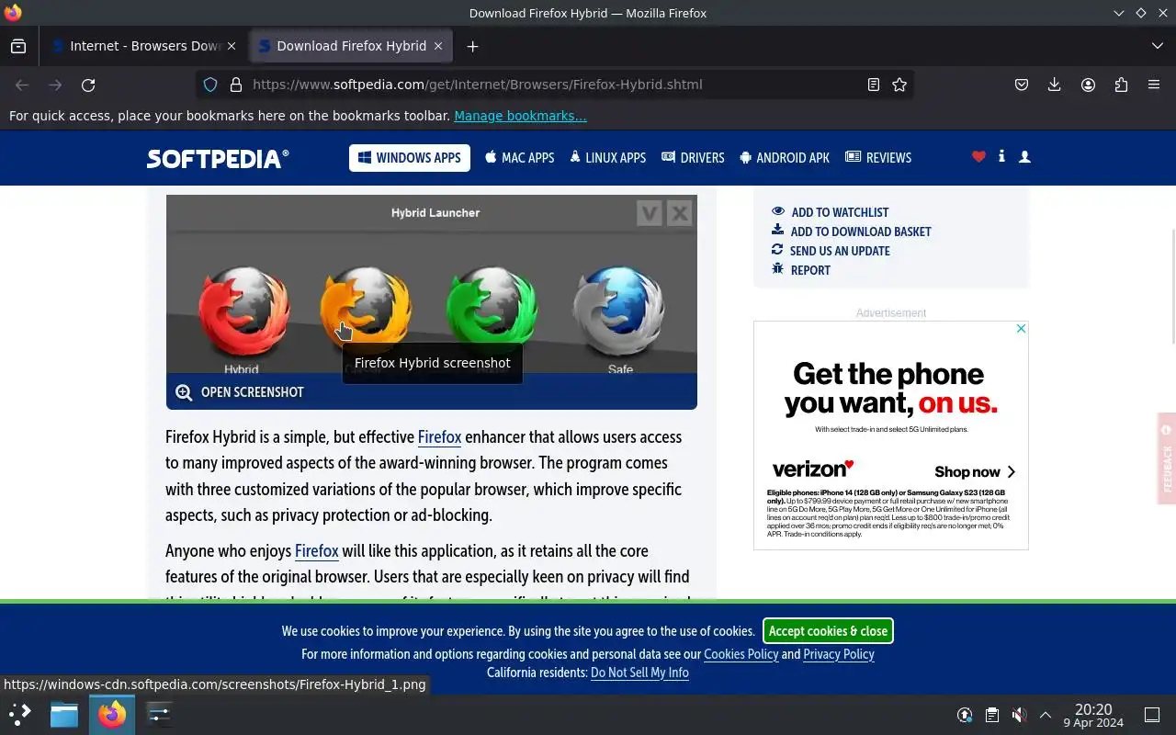1176x735 pixels.
Task: Close the Verizon advertisement
Action: [1020, 329]
